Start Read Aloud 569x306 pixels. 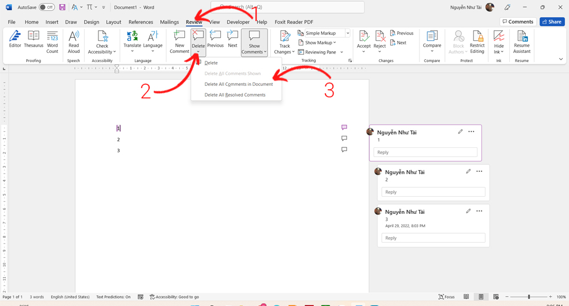coord(73,42)
